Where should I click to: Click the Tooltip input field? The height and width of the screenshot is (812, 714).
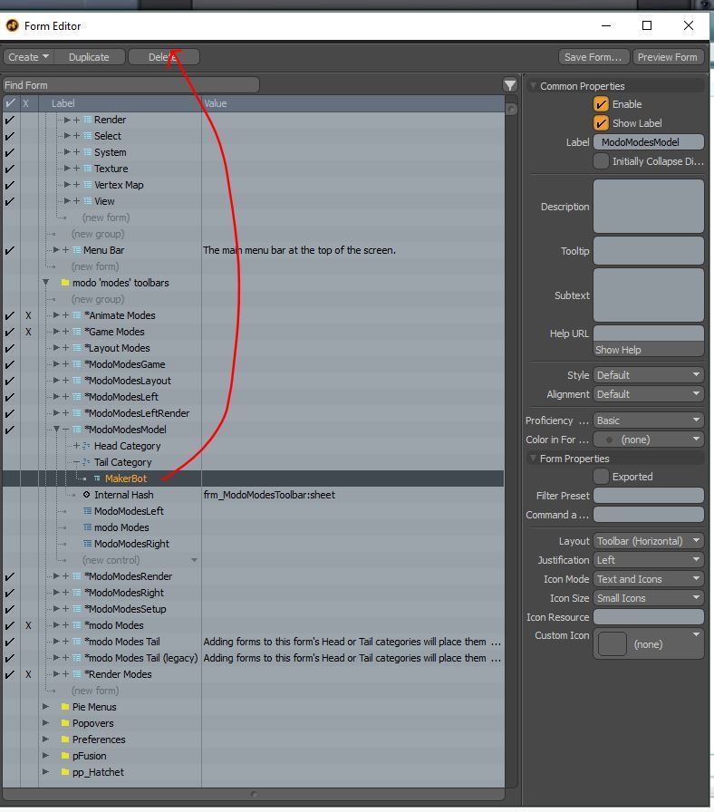[648, 251]
